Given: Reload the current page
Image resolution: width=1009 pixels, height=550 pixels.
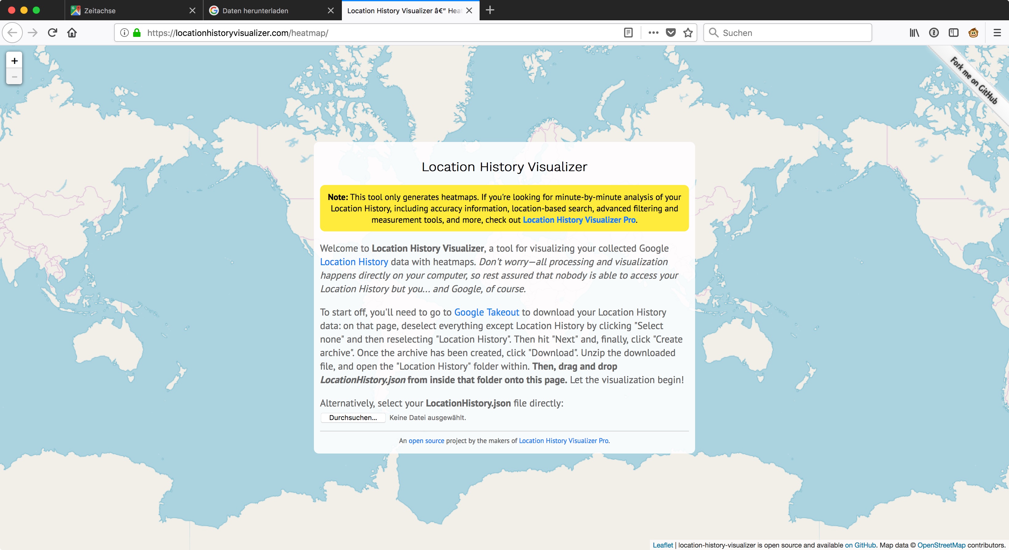Looking at the screenshot, I should [x=52, y=33].
